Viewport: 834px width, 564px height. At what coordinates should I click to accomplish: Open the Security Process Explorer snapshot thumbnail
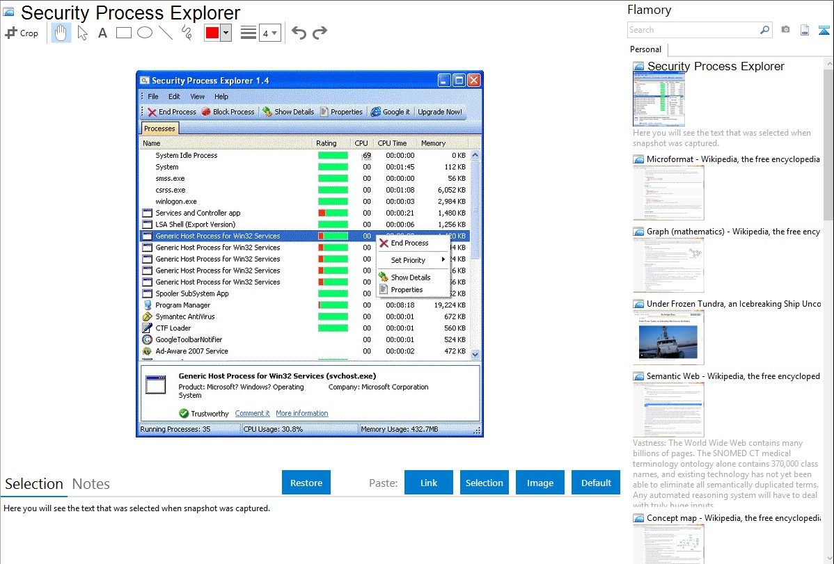(x=659, y=100)
